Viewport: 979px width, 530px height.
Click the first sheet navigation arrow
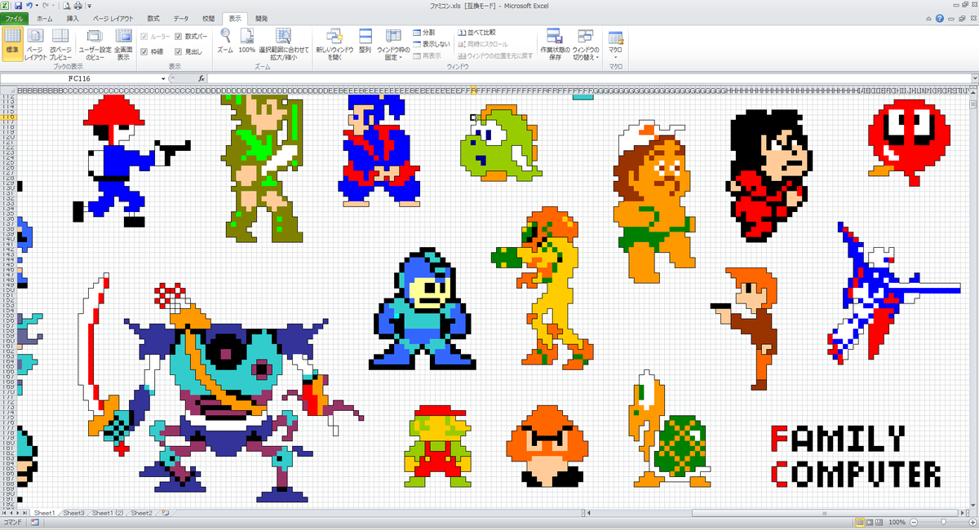pyautogui.click(x=5, y=513)
